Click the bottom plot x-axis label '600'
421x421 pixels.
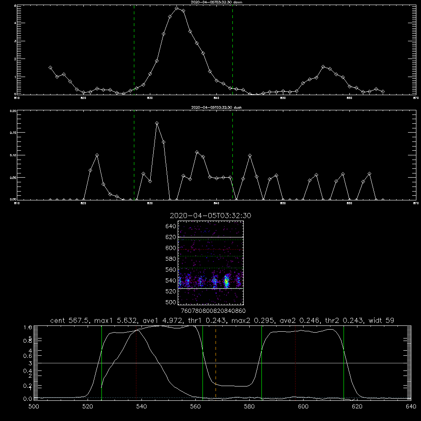[x=303, y=407]
